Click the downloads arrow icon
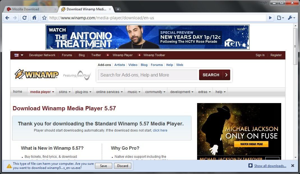Image resolution: width=300 pixels, height=174 pixels. point(250,166)
